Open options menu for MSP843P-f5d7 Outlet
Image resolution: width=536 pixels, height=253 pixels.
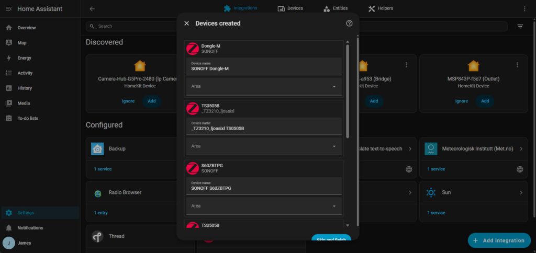pyautogui.click(x=517, y=65)
